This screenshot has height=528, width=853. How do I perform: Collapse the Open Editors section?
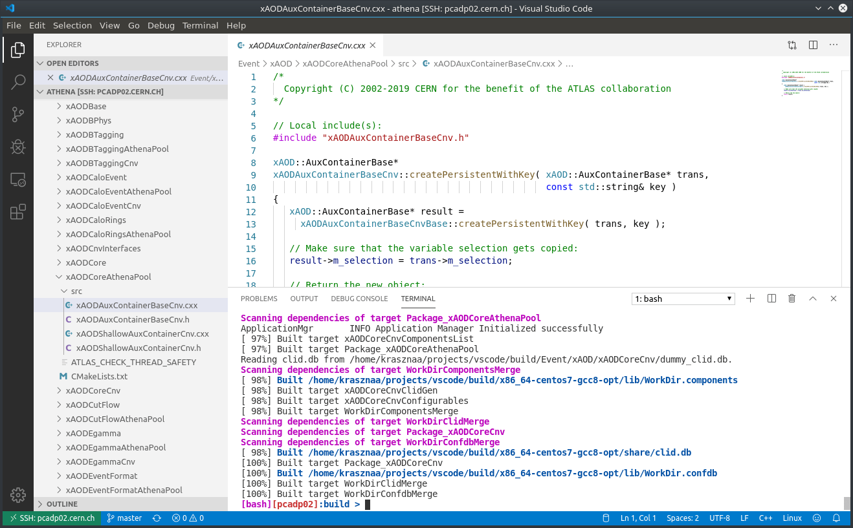click(131, 63)
